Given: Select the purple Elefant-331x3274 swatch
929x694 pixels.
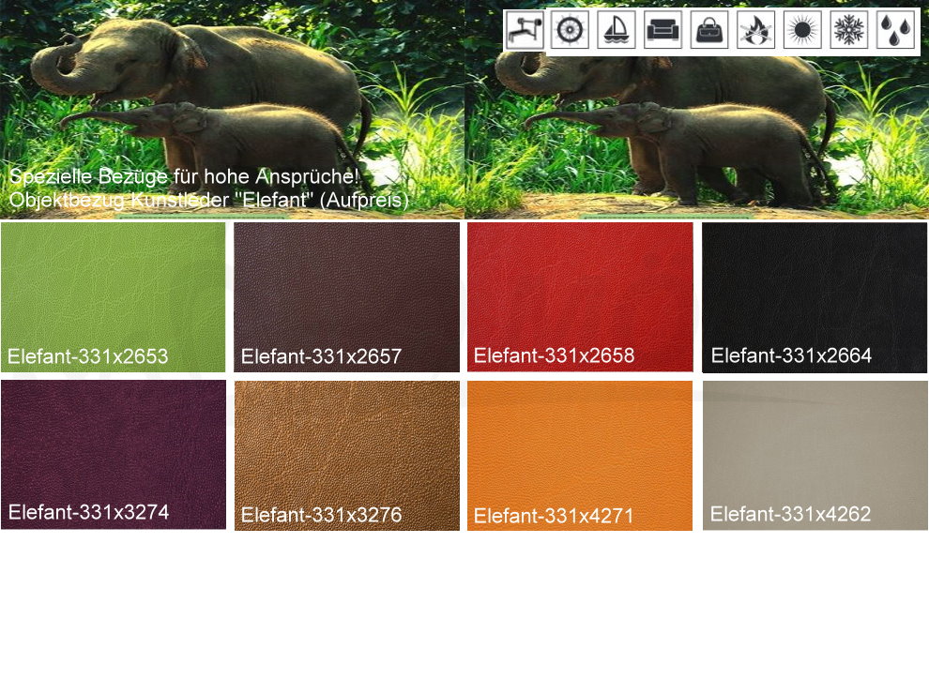Looking at the screenshot, I should tap(114, 455).
